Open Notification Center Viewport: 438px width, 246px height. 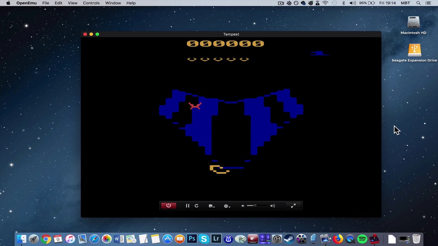pos(428,3)
